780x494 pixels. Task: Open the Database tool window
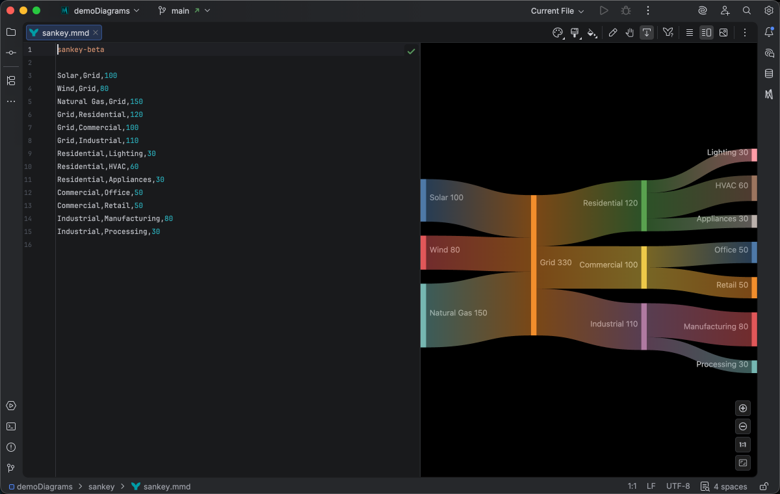pyautogui.click(x=769, y=73)
